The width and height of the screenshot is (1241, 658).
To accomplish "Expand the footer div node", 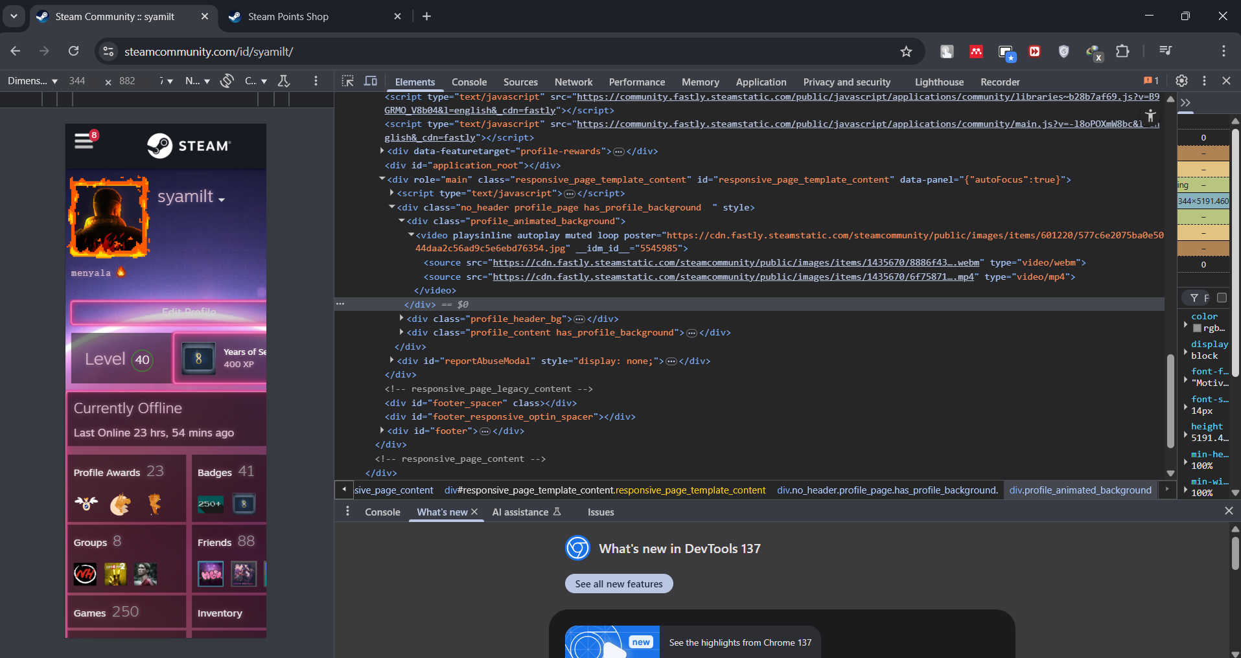I will click(382, 430).
